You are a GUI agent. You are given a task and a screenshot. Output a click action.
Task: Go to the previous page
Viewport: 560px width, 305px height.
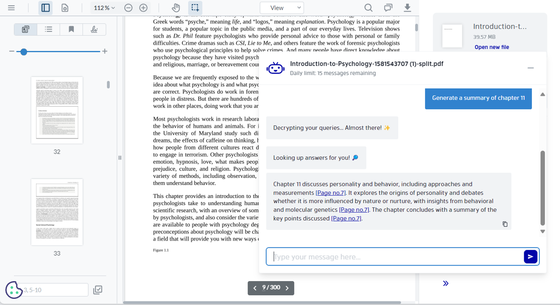pyautogui.click(x=255, y=288)
